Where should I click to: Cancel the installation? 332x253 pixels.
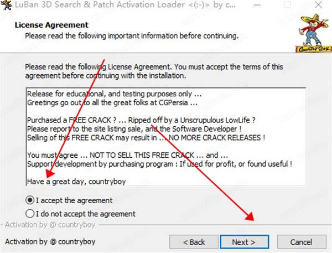click(302, 242)
